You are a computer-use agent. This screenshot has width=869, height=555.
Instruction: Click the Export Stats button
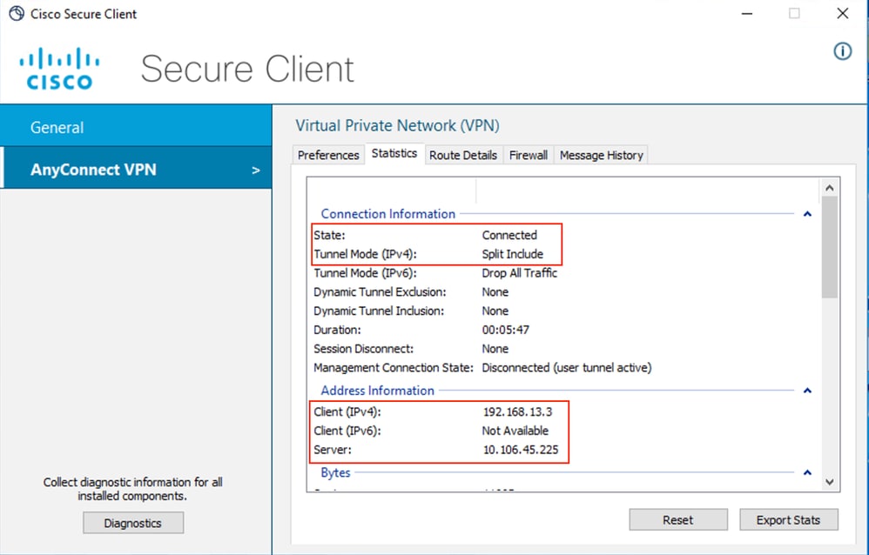pos(788,519)
